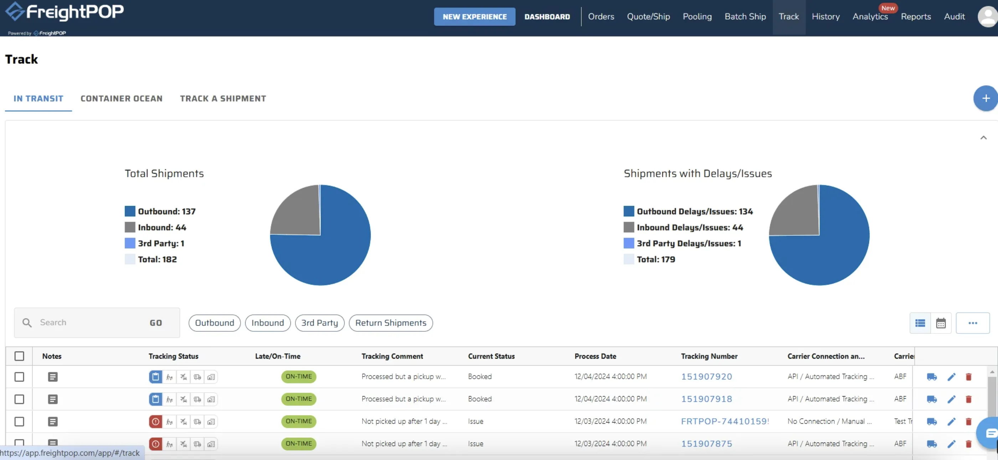Open the chat support bubble
Screen dimensions: 998x460
tap(988, 433)
